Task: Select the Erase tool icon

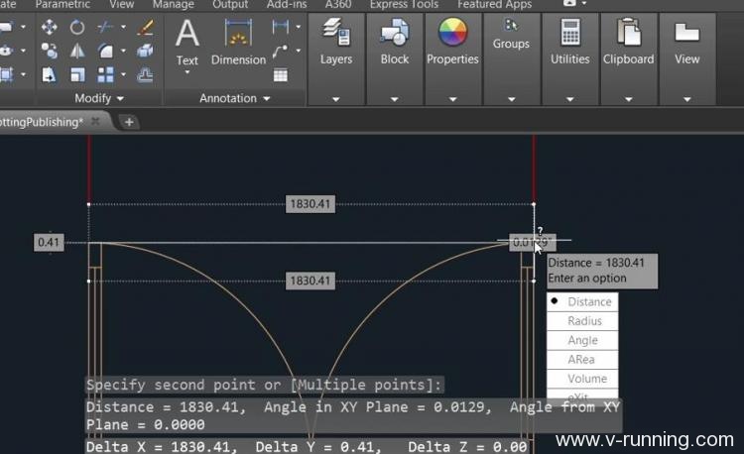Action: (146, 28)
